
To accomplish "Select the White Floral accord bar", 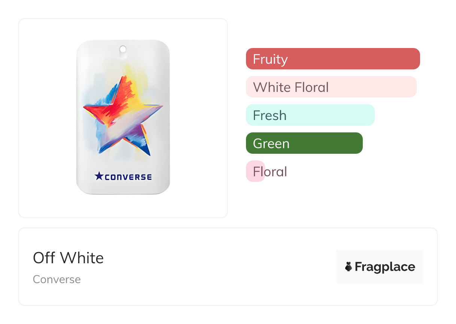I will point(331,87).
